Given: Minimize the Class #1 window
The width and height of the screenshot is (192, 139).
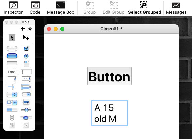Looking at the screenshot, I should 56,29.
